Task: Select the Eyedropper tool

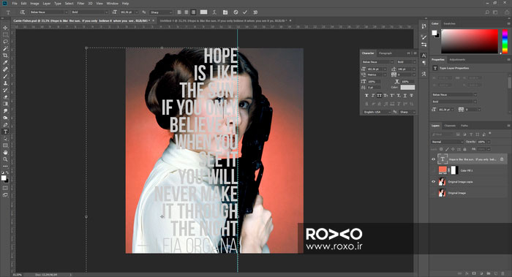Action: [x=5, y=62]
